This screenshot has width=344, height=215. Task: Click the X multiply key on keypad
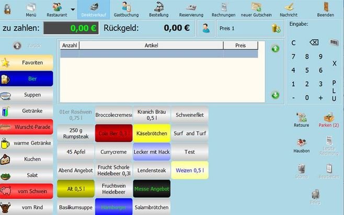pyautogui.click(x=334, y=63)
